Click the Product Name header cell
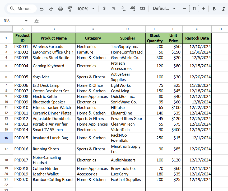 pos(54,38)
